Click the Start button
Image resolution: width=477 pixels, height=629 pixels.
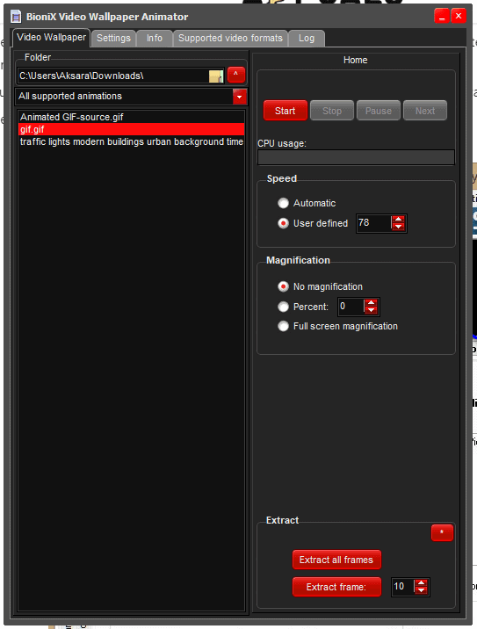(x=285, y=111)
